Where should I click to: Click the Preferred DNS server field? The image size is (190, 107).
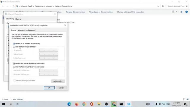point(49,70)
